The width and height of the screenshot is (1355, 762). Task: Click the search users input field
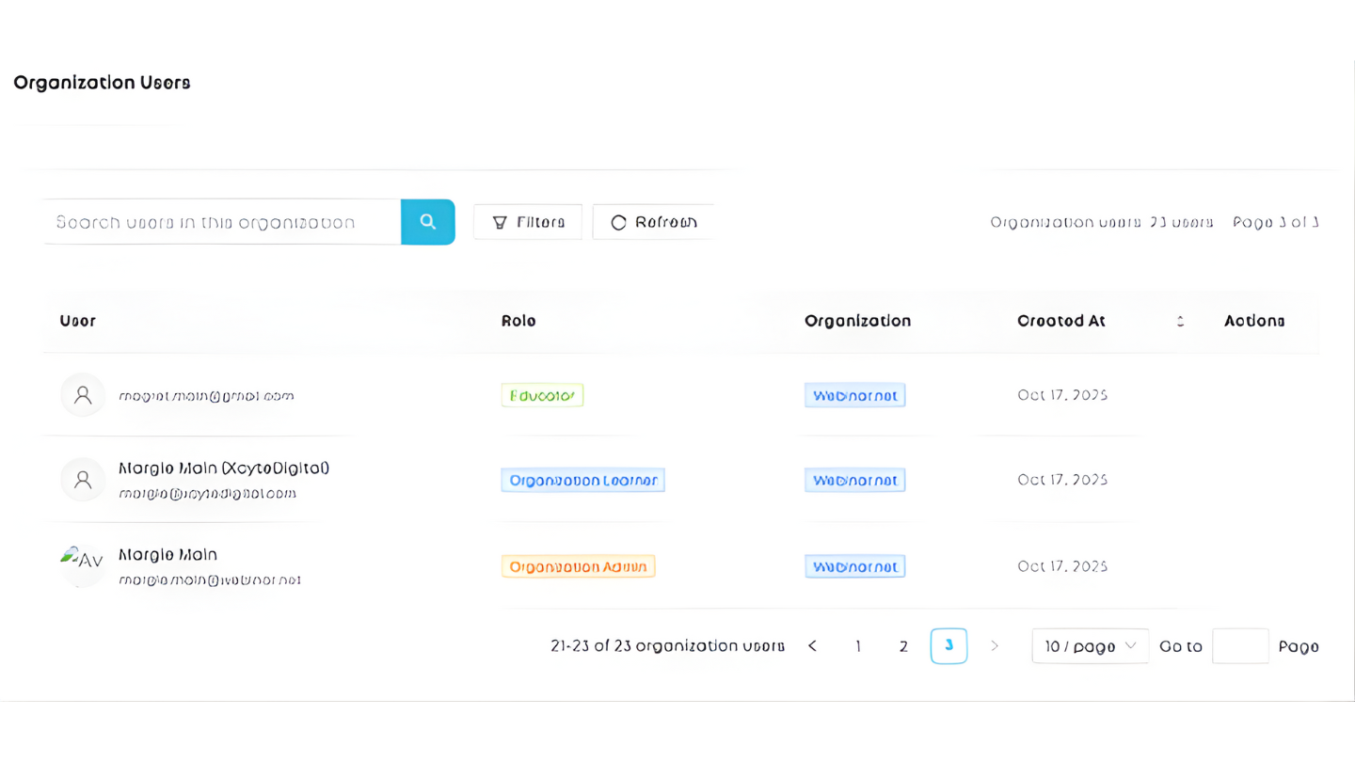pos(221,222)
